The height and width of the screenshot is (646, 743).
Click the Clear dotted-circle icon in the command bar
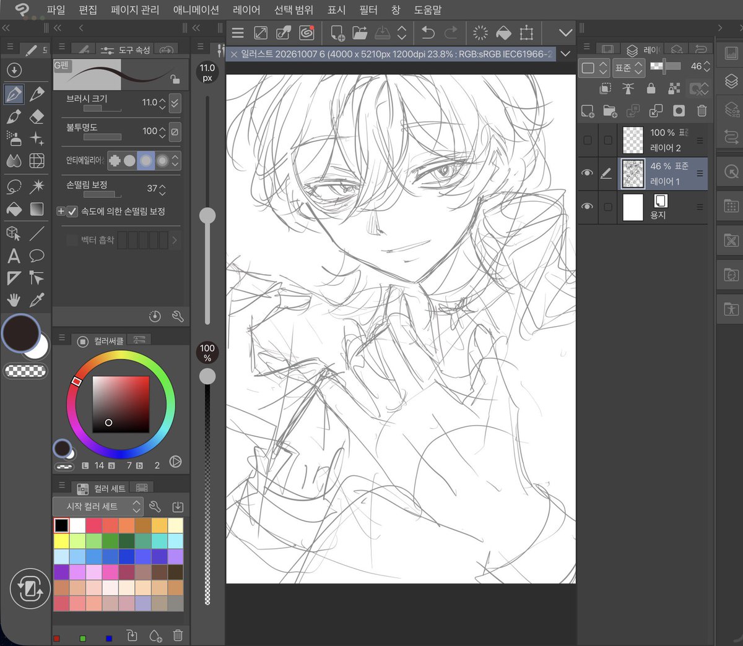pos(480,33)
